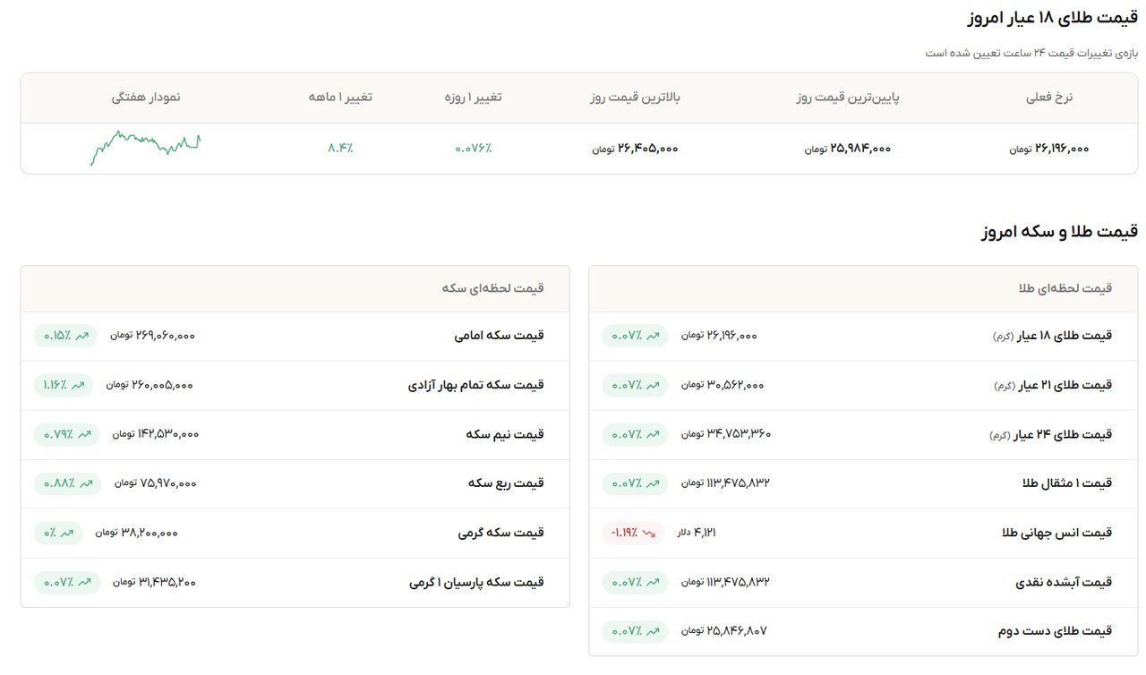Viewport: 1146px width, 675px height.
Task: Click the ۸.۴٪ monthly change value
Action: coord(340,148)
